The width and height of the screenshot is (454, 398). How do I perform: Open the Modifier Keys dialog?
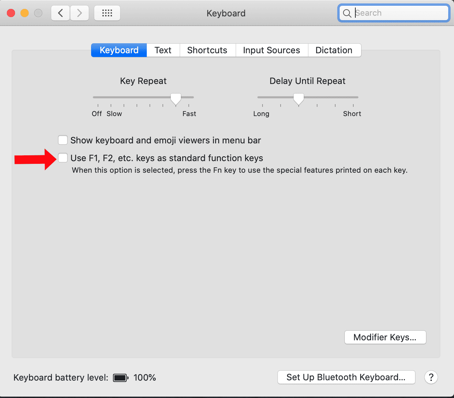pyautogui.click(x=385, y=337)
